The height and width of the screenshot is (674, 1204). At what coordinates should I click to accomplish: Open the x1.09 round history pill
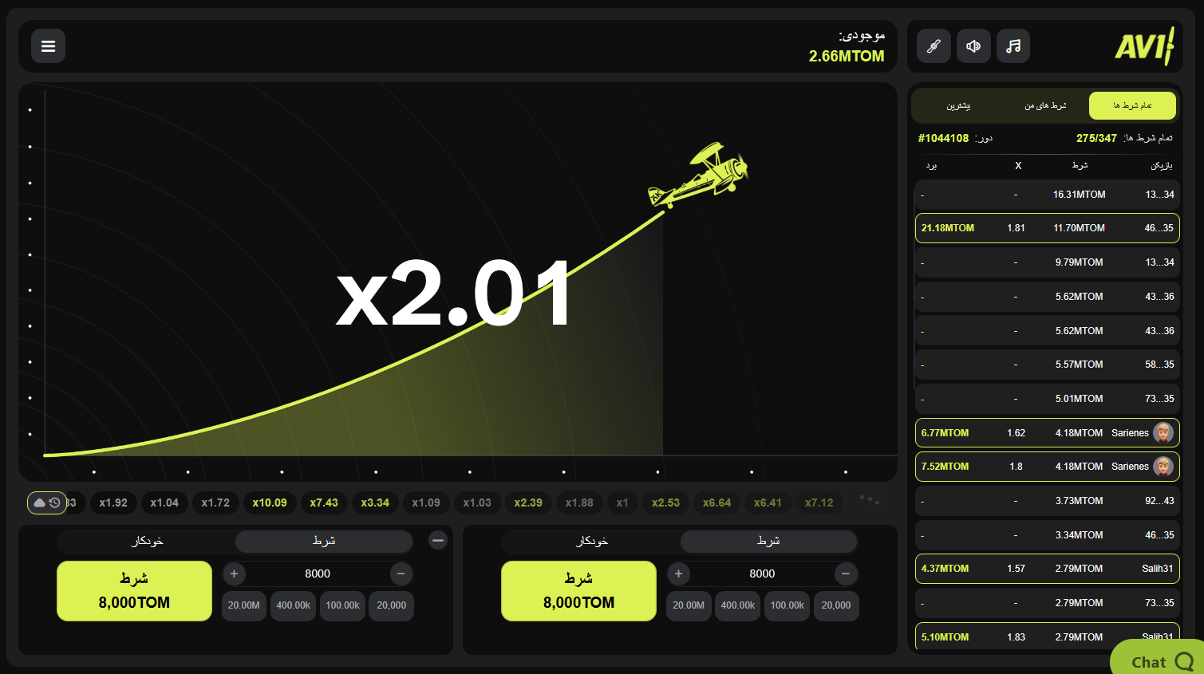click(426, 503)
